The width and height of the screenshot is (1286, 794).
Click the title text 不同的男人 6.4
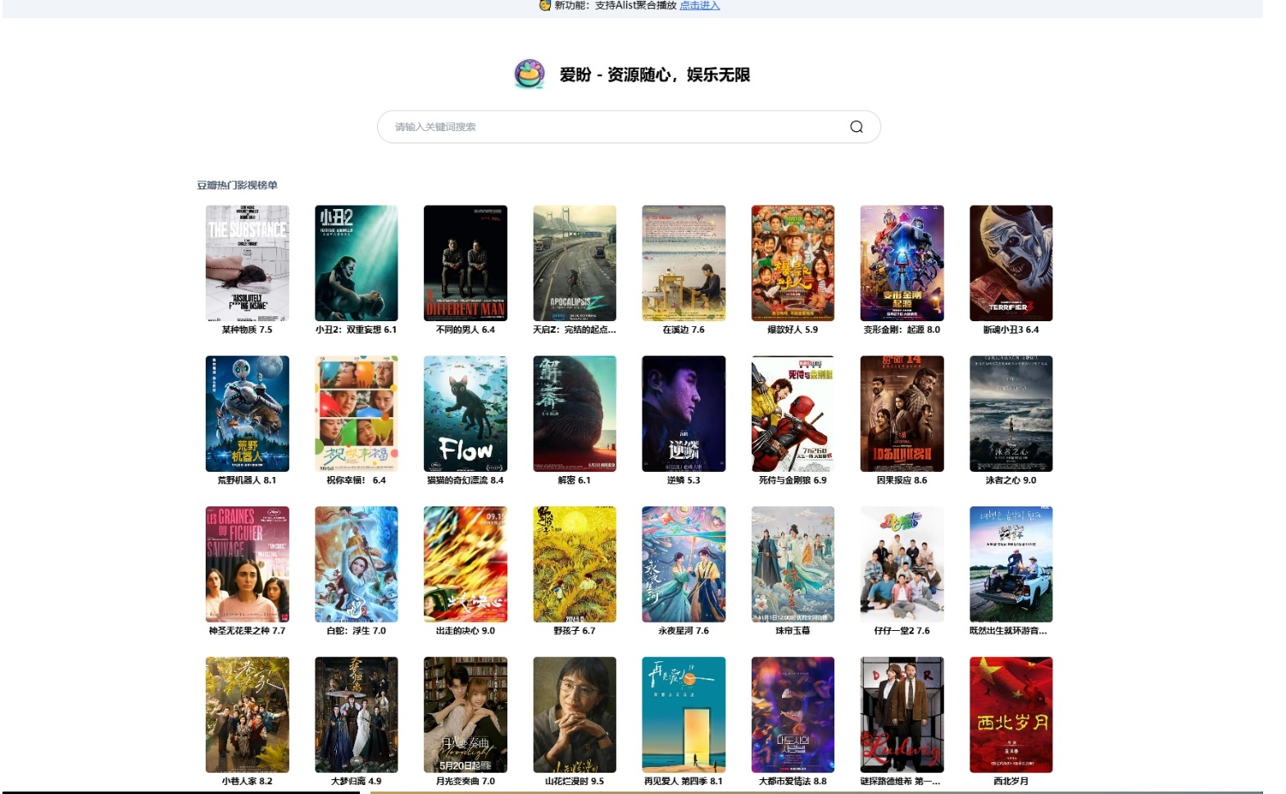(466, 329)
